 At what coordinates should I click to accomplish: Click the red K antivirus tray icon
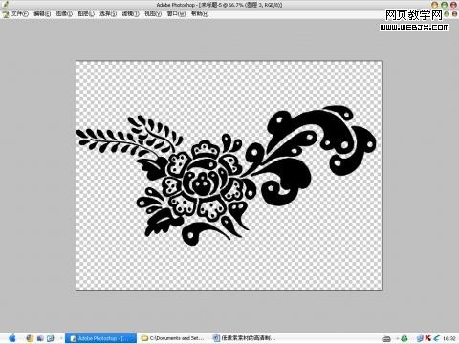[427, 338]
